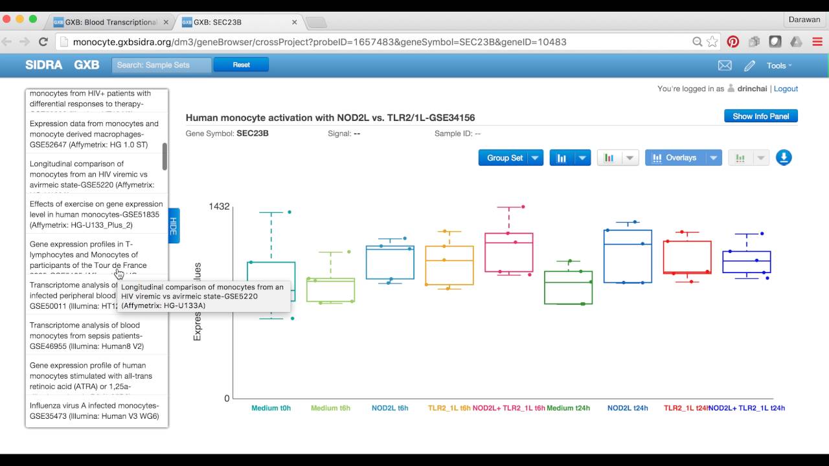Click the pencil edit icon in header
Image resolution: width=829 pixels, height=466 pixels.
pyautogui.click(x=749, y=65)
